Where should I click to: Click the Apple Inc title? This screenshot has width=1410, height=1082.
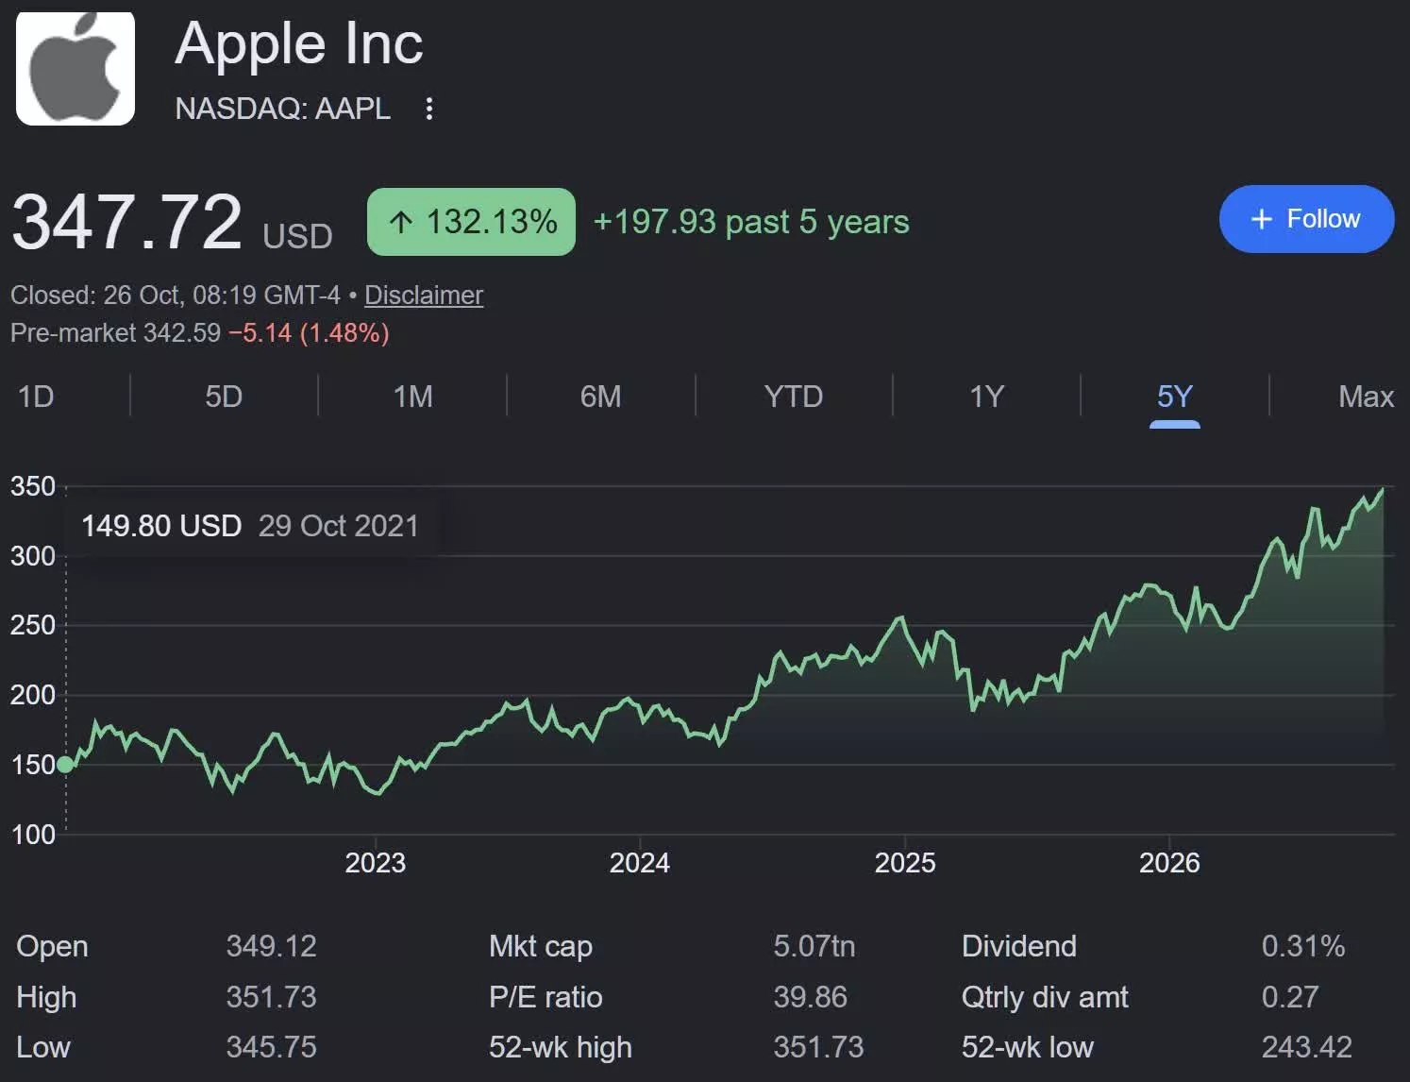(299, 43)
